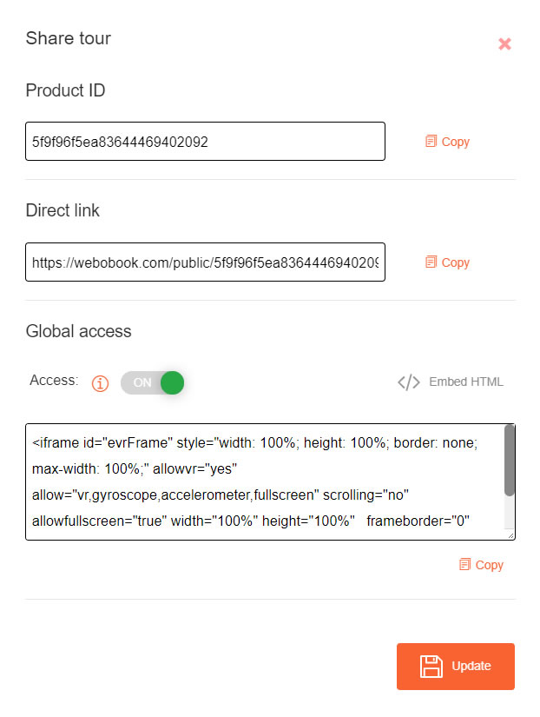Click inside the iframe embed code textarea

tap(265, 482)
